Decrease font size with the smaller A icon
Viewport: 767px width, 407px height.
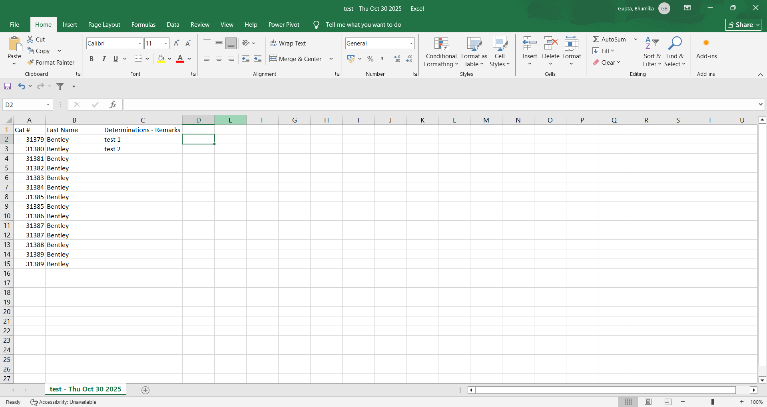coord(188,43)
